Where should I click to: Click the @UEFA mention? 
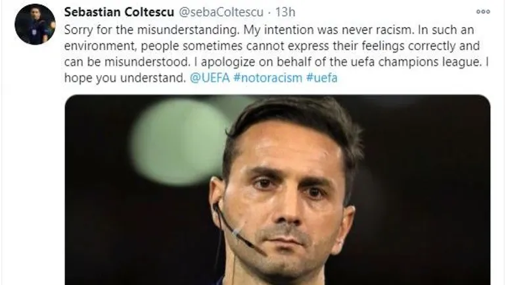[208, 78]
